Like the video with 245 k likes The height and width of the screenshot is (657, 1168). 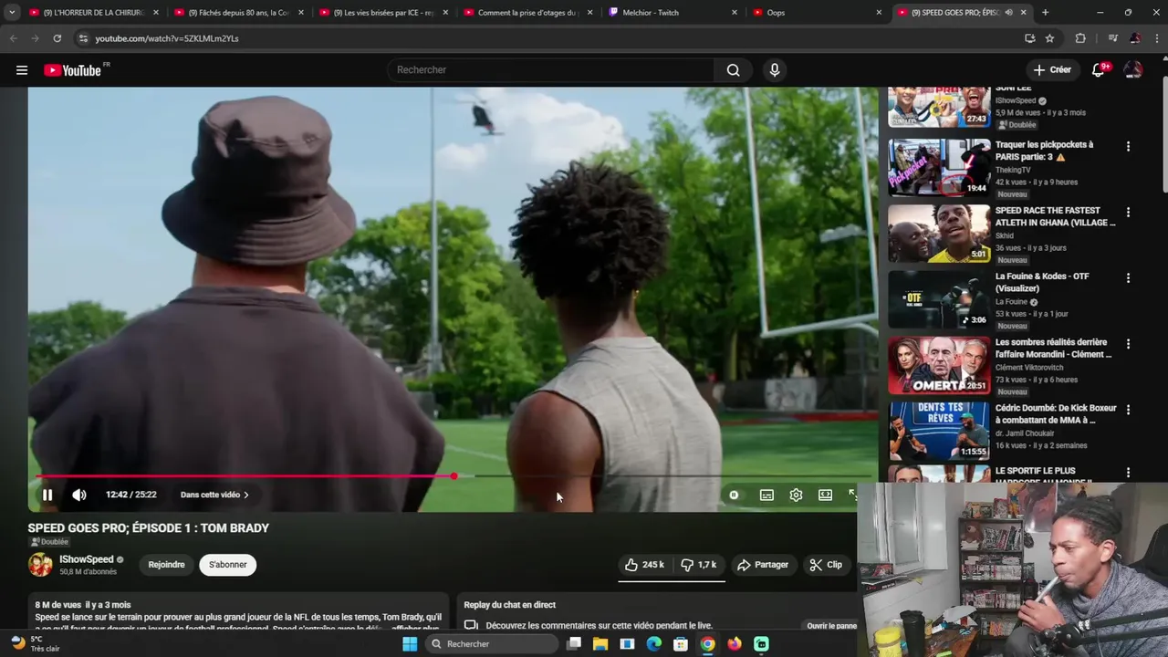click(644, 565)
